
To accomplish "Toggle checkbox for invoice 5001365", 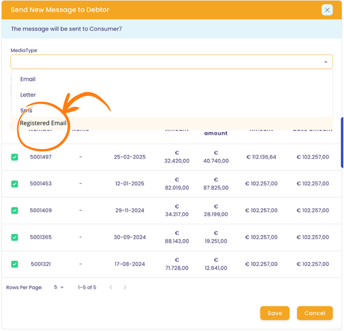I will 15,237.
